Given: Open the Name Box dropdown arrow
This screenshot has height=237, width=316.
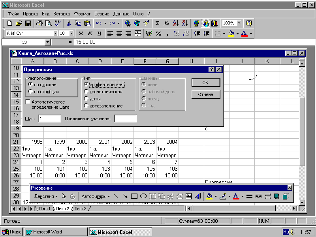Looking at the screenshot, I should pyautogui.click(x=47, y=42).
